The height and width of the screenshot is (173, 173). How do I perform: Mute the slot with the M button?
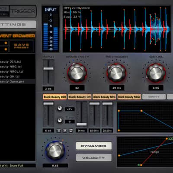(65, 131)
